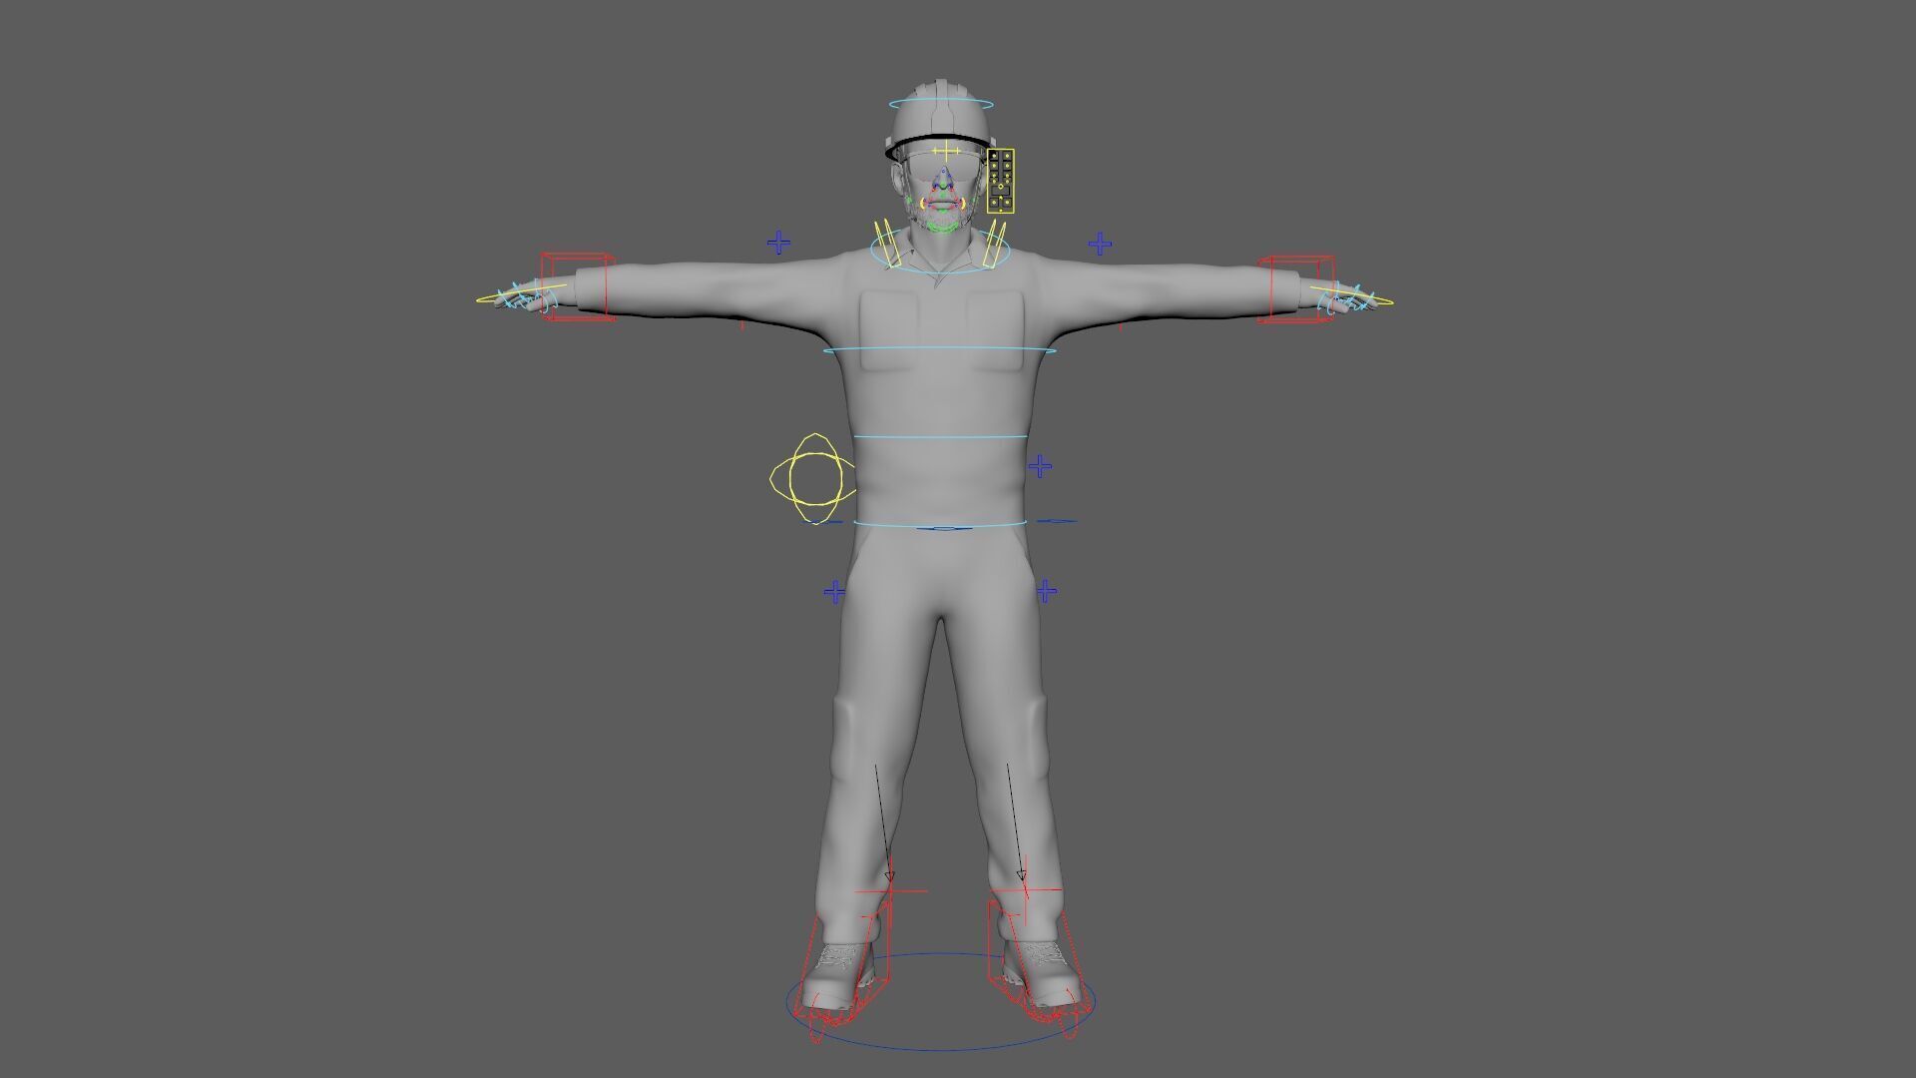Image resolution: width=1916 pixels, height=1078 pixels.
Task: Pick the yellow clavicle control on screen-left shoulder
Action: click(x=887, y=245)
